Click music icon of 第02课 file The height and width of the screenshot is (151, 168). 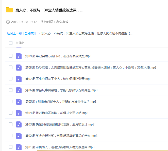pyautogui.click(x=19, y=136)
